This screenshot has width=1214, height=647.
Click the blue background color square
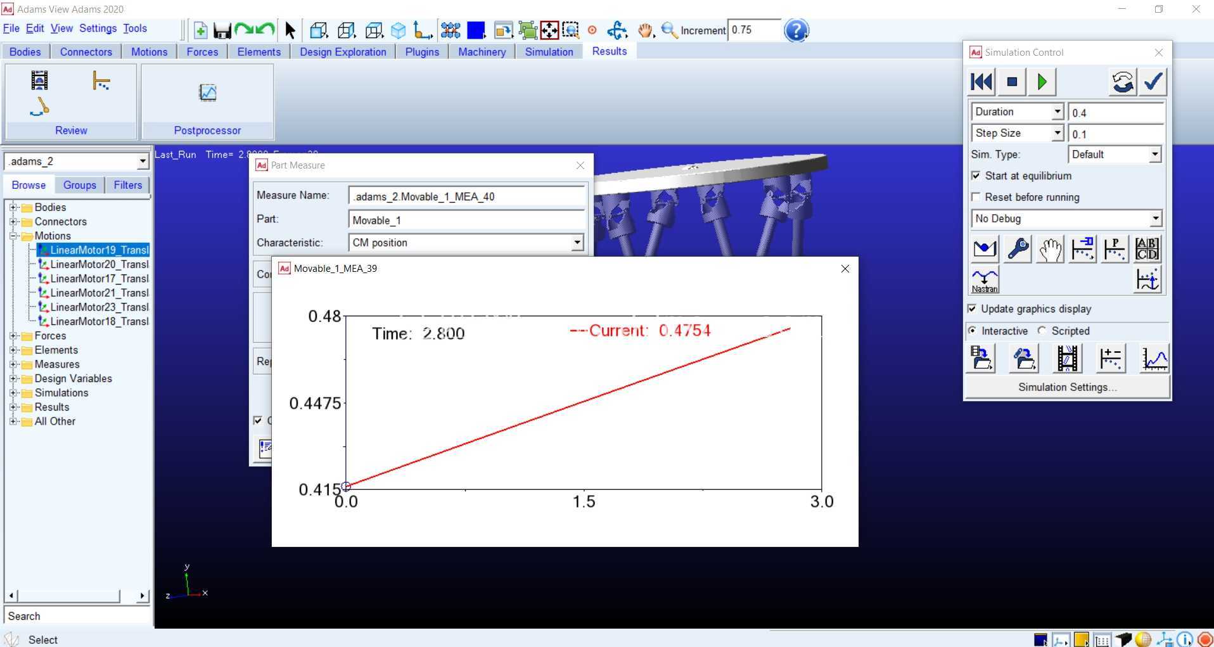click(x=476, y=30)
